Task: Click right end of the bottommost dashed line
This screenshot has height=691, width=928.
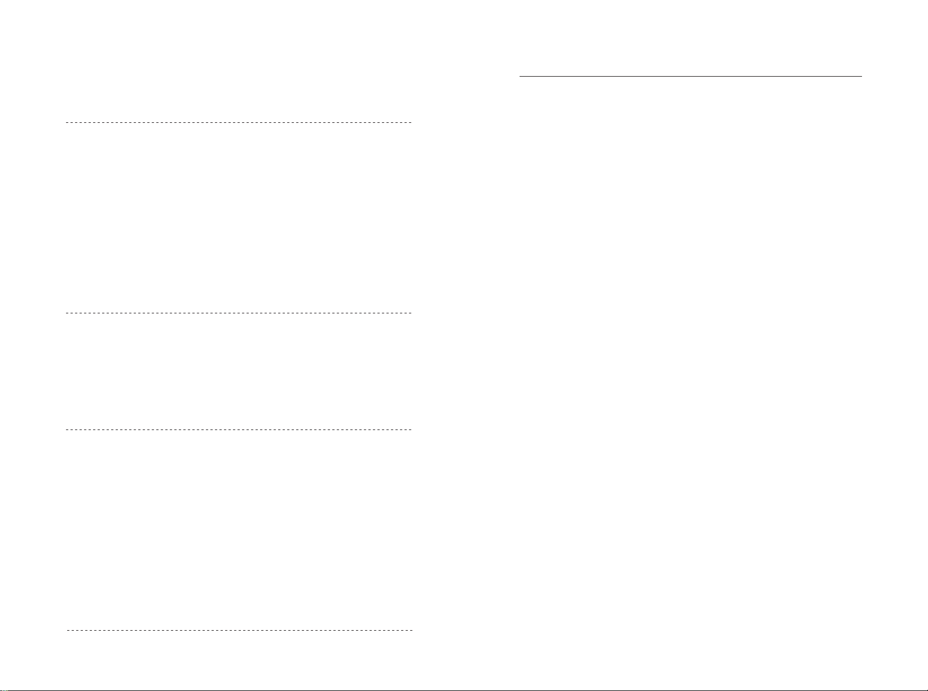Action: click(x=411, y=629)
